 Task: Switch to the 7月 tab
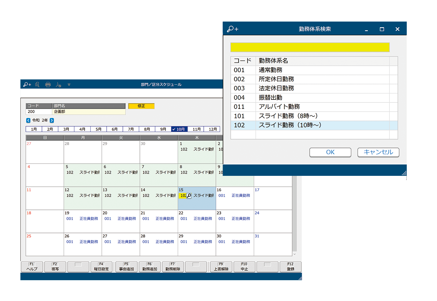131,129
